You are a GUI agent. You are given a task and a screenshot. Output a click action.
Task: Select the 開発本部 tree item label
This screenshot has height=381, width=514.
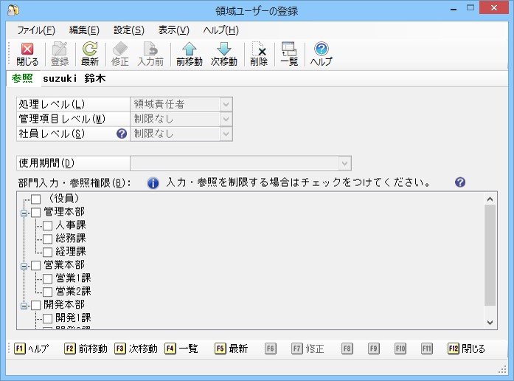[x=64, y=304]
